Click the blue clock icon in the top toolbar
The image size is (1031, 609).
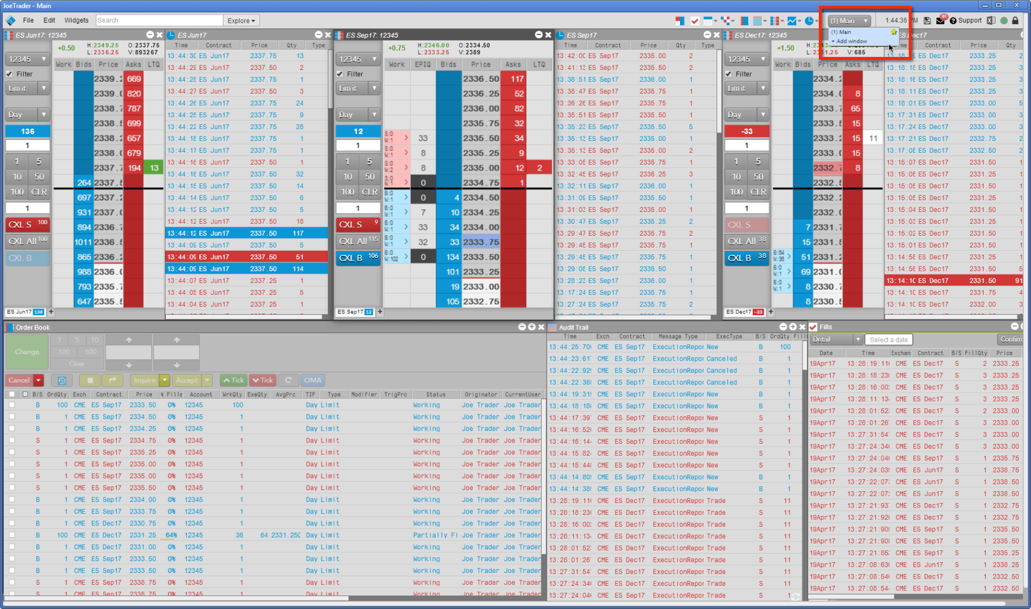click(809, 21)
